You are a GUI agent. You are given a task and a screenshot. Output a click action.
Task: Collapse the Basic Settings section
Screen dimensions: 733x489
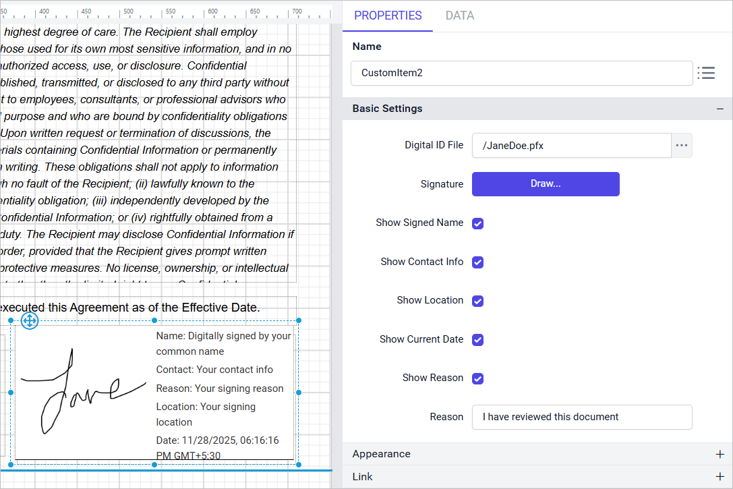pyautogui.click(x=720, y=108)
